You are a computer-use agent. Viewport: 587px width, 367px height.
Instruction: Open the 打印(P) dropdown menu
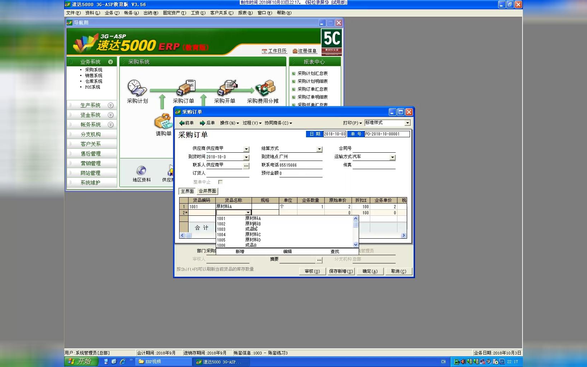tap(352, 123)
